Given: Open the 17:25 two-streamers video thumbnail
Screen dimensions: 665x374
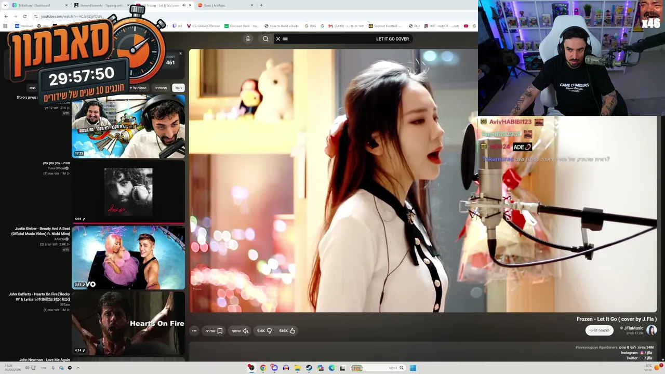Looking at the screenshot, I should pos(128,126).
